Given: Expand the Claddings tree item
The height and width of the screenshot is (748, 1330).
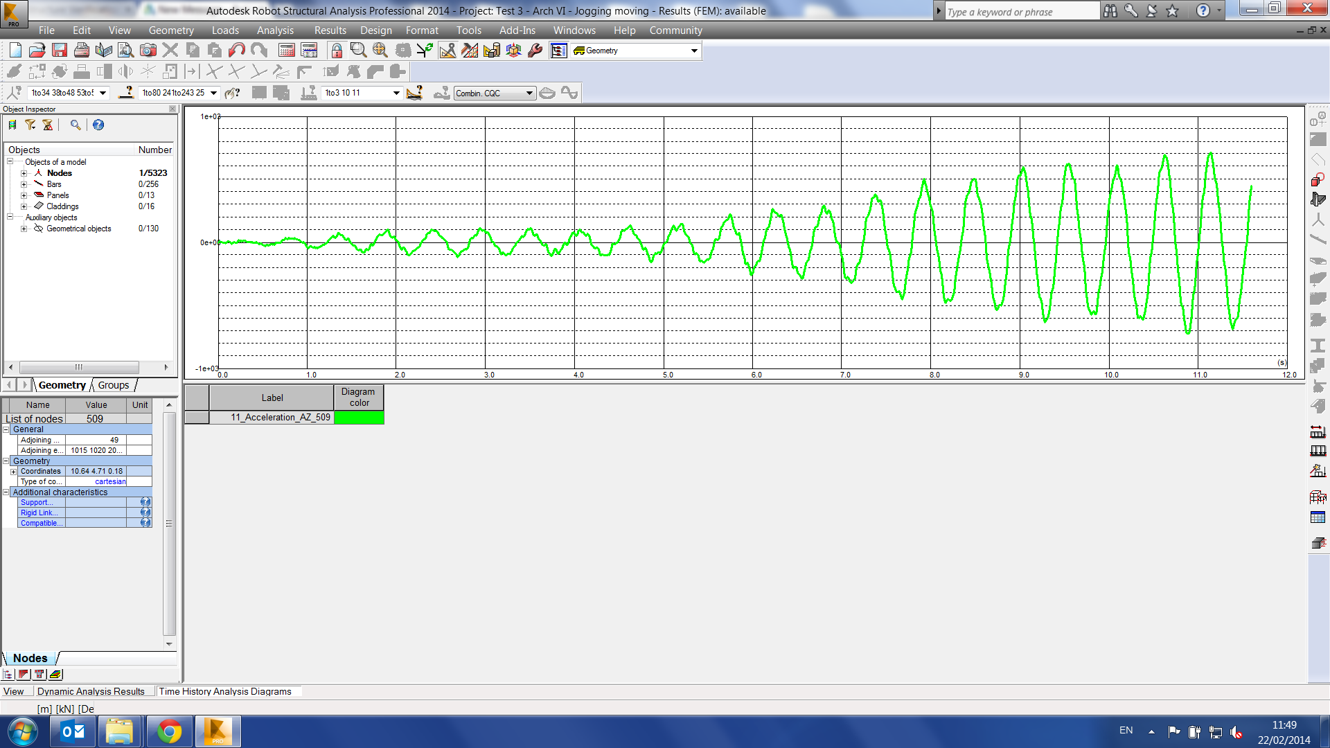Looking at the screenshot, I should [24, 206].
